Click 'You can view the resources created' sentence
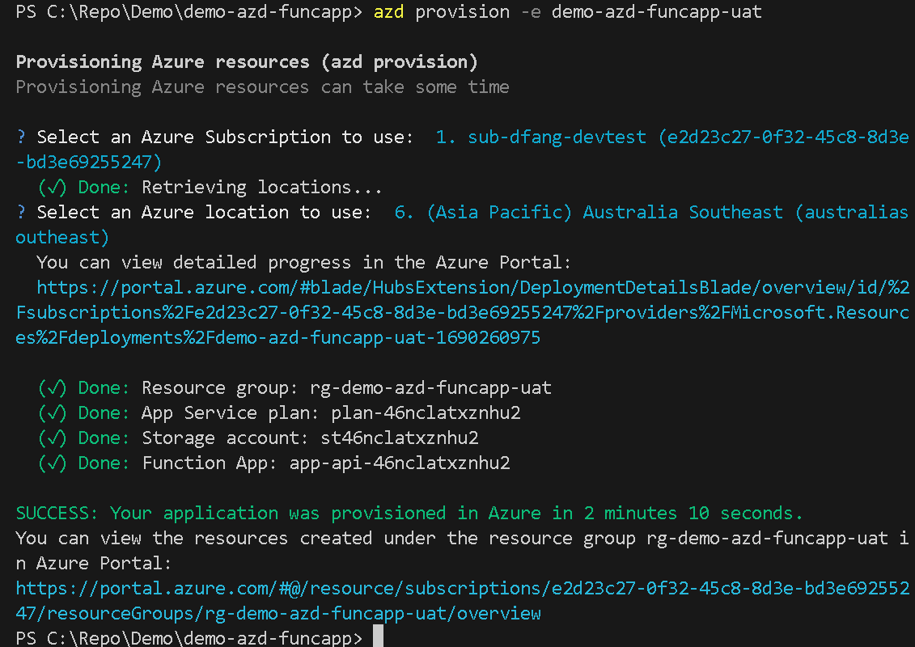The width and height of the screenshot is (915, 647). point(462,551)
